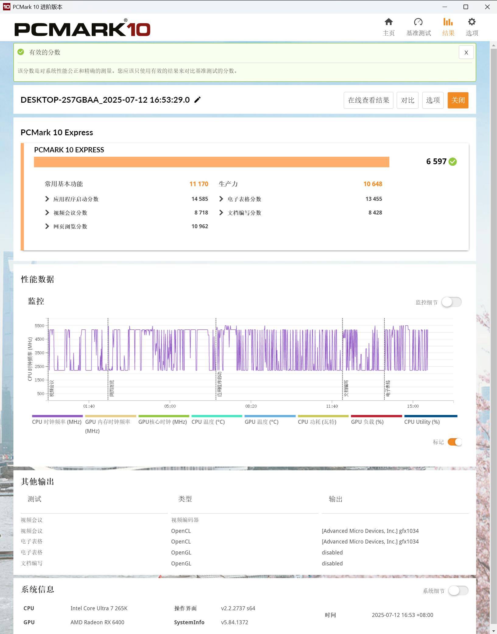Click the orange PCMark 10 Express score bar
497x634 pixels.
click(x=212, y=162)
